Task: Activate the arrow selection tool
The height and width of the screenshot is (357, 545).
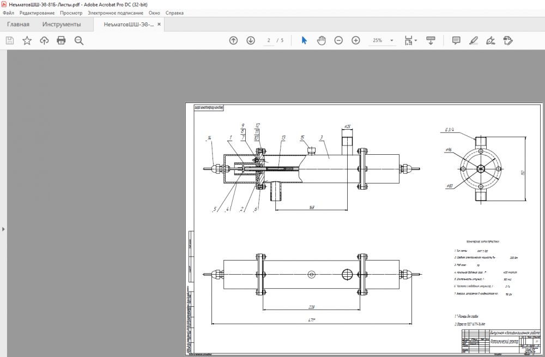Action: pyautogui.click(x=304, y=40)
